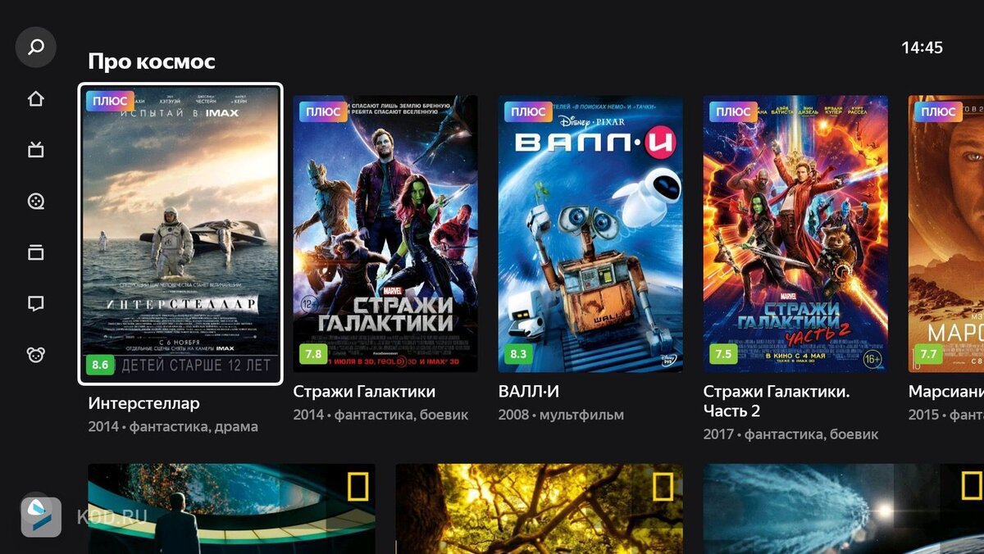This screenshot has height=554, width=984.
Task: Open Стражи Галактики Часть 2 poster
Action: [795, 234]
